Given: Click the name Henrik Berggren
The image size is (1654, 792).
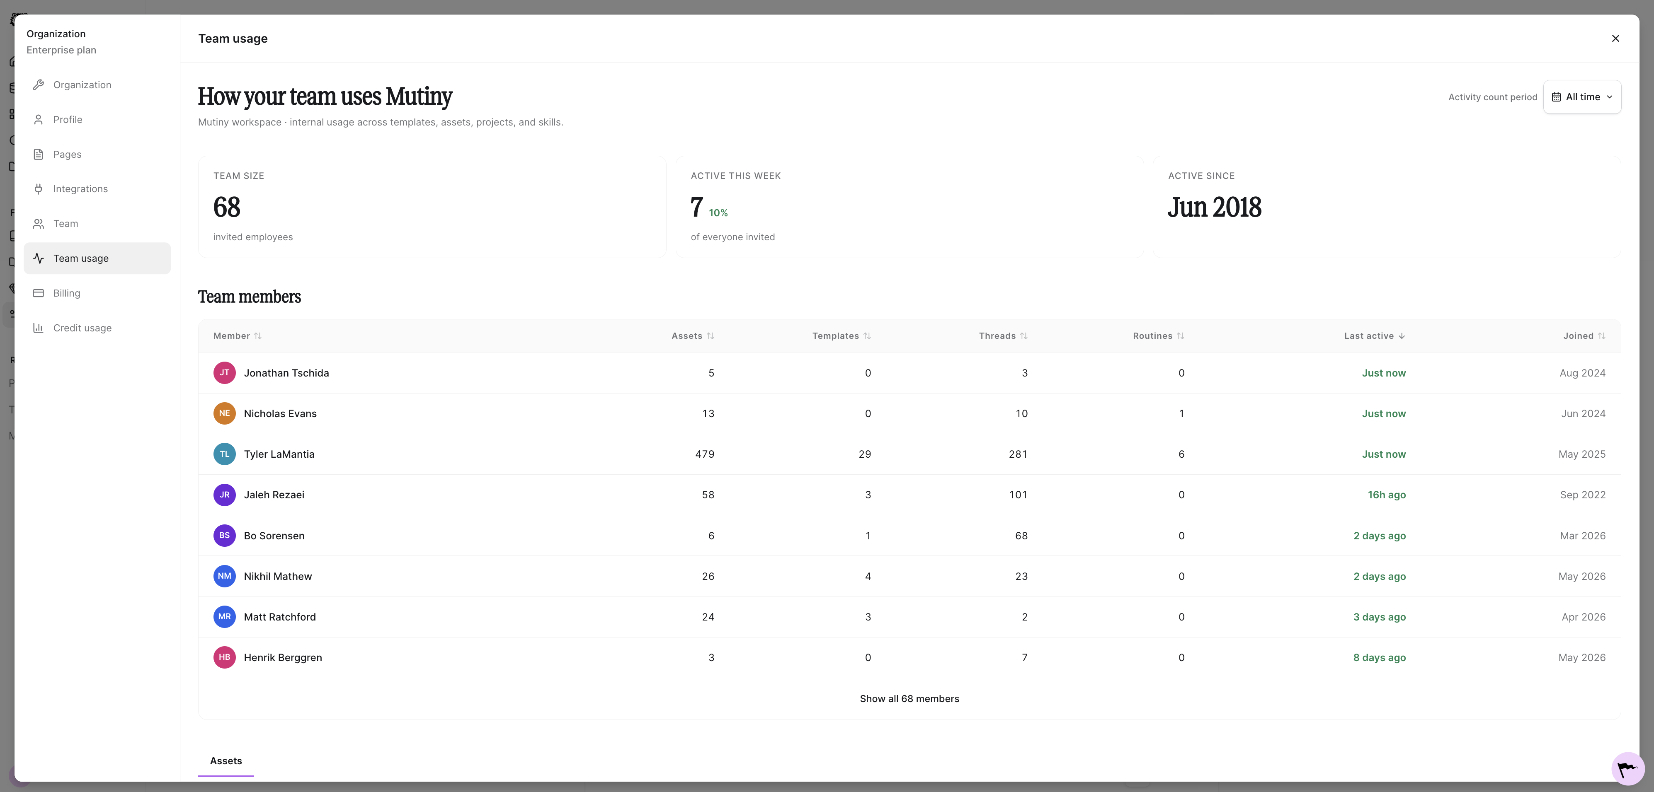Looking at the screenshot, I should [x=283, y=657].
